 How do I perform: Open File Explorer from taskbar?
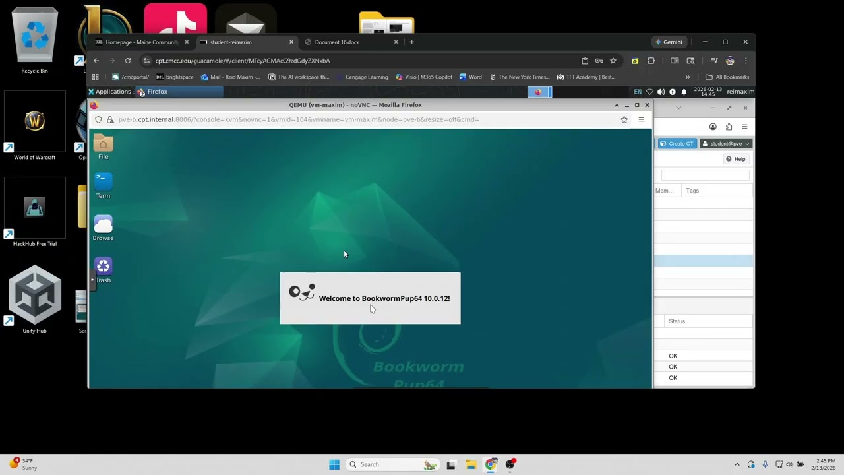[x=471, y=464]
